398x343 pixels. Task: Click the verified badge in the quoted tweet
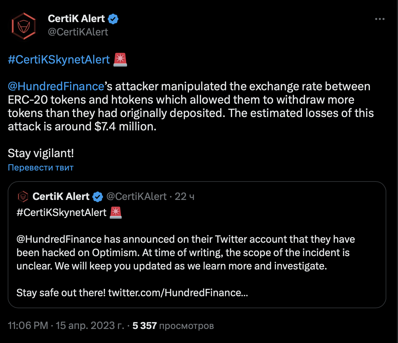[x=98, y=197]
